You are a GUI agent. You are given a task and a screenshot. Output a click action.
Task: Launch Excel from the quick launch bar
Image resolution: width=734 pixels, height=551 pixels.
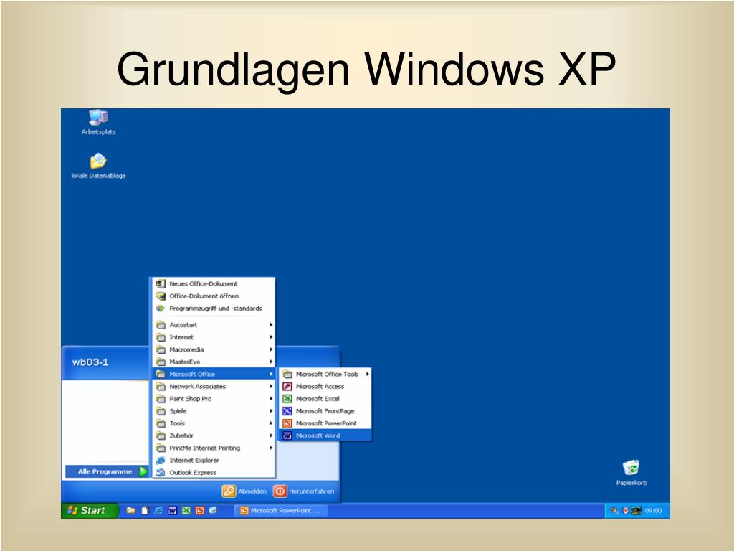click(186, 511)
